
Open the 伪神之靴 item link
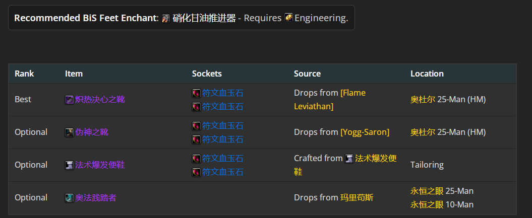coord(92,132)
